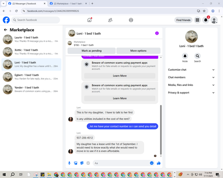The image size is (223, 178).
Task: Open Laurie - 1 bed 1 bath chat
Action: (x=31, y=39)
